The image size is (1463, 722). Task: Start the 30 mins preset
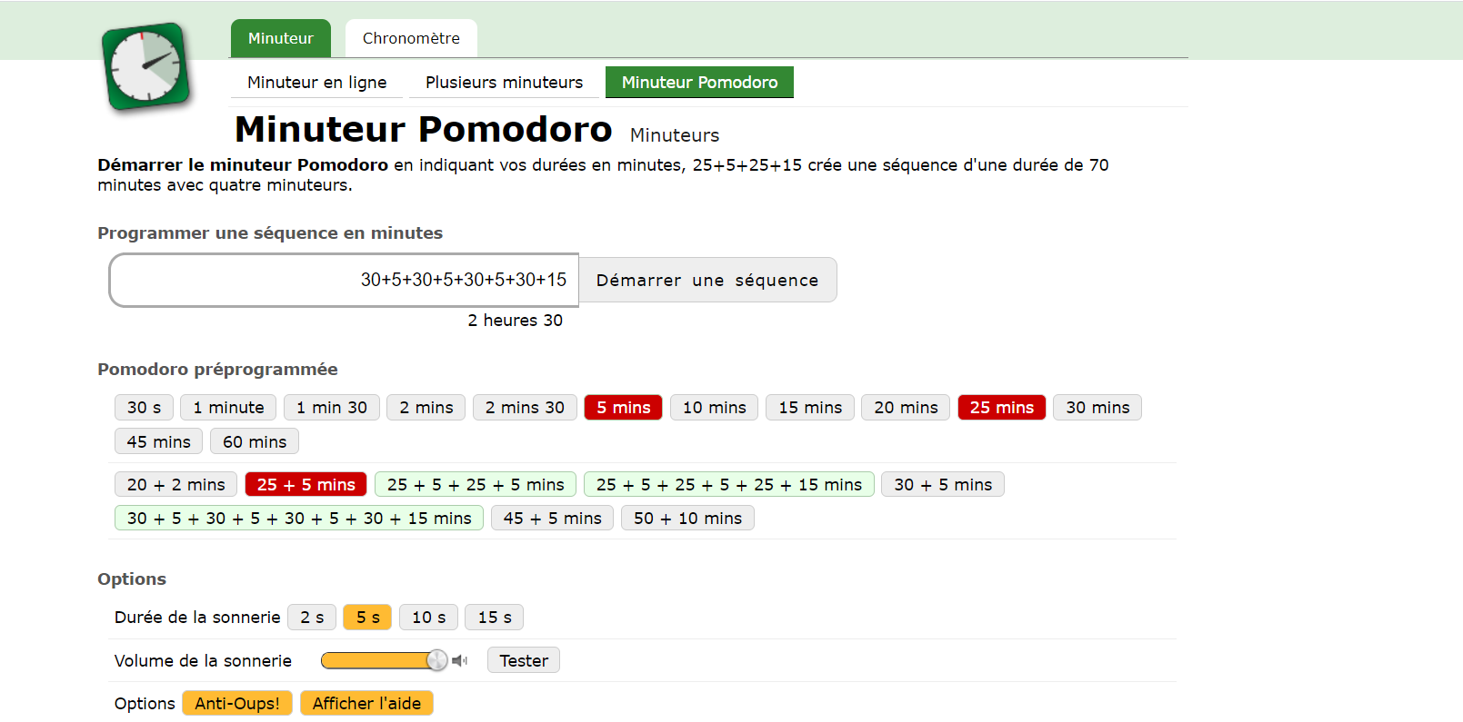pyautogui.click(x=1097, y=408)
